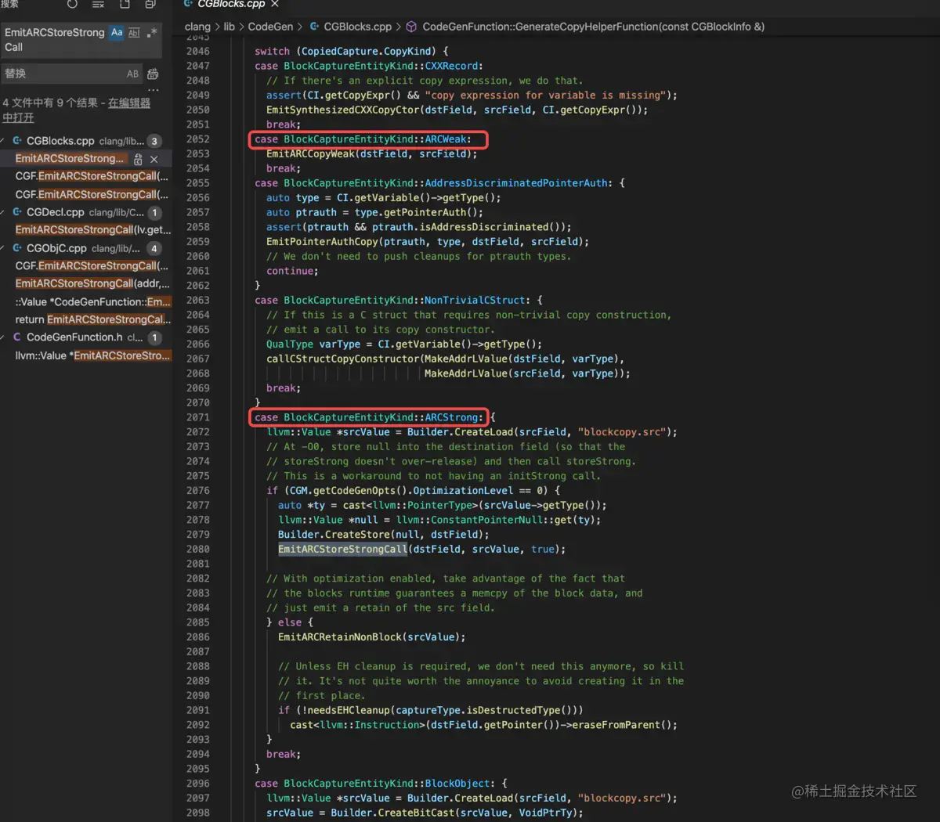Click 'CGBlocks.cpp' breadcrumb segment
940x822 pixels.
[x=357, y=27]
